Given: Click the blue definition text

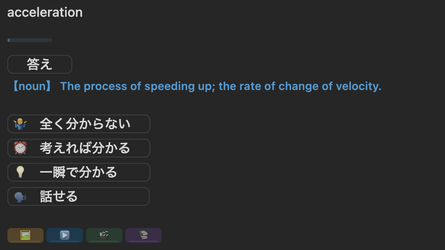Looking at the screenshot, I should tap(221, 86).
